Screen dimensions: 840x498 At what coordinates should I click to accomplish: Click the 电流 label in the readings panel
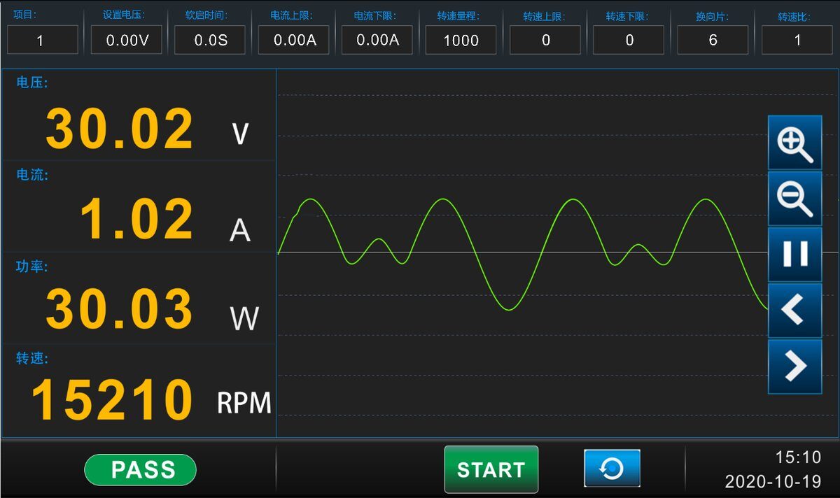[32, 175]
